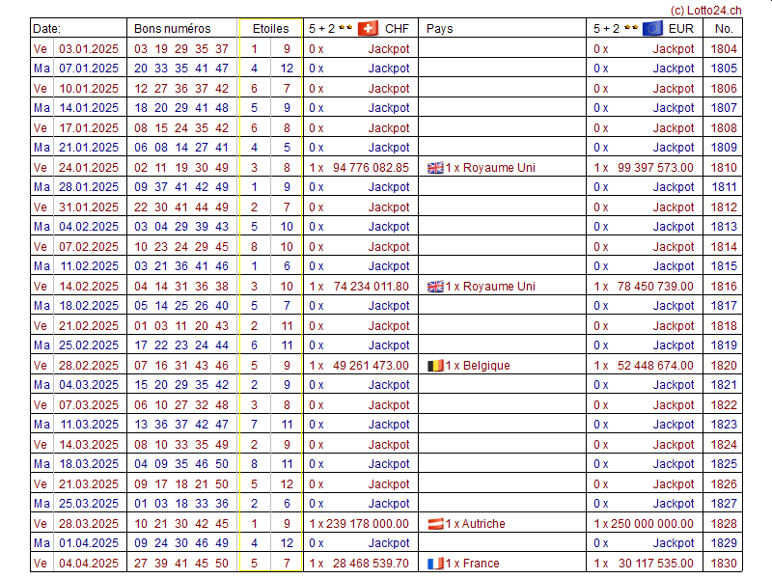Click the UK flag in the 24.01.2025 row
772x579 pixels.
tap(435, 168)
